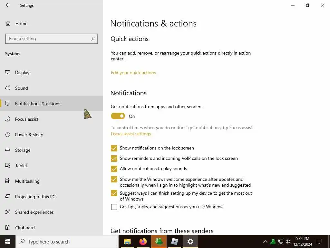Click the Home house icon in sidebar
The width and height of the screenshot is (330, 248).
pos(8,23)
